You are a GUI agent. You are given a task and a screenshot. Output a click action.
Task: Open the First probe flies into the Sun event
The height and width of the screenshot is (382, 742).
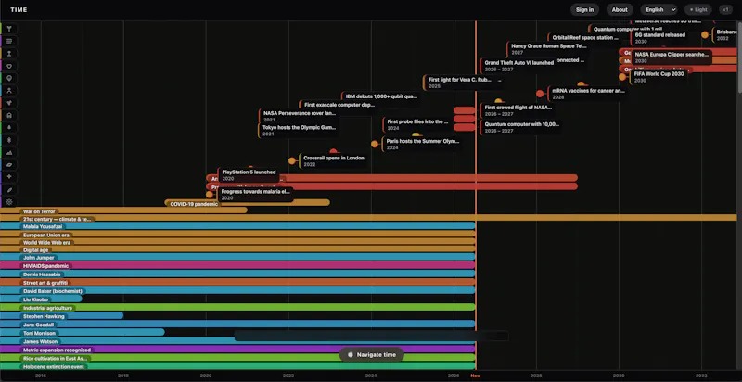tap(416, 125)
